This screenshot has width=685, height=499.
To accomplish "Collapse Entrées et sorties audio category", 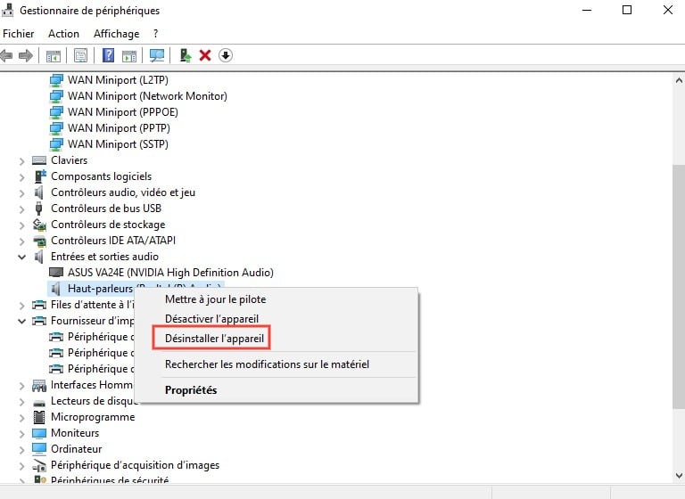I will pyautogui.click(x=21, y=257).
